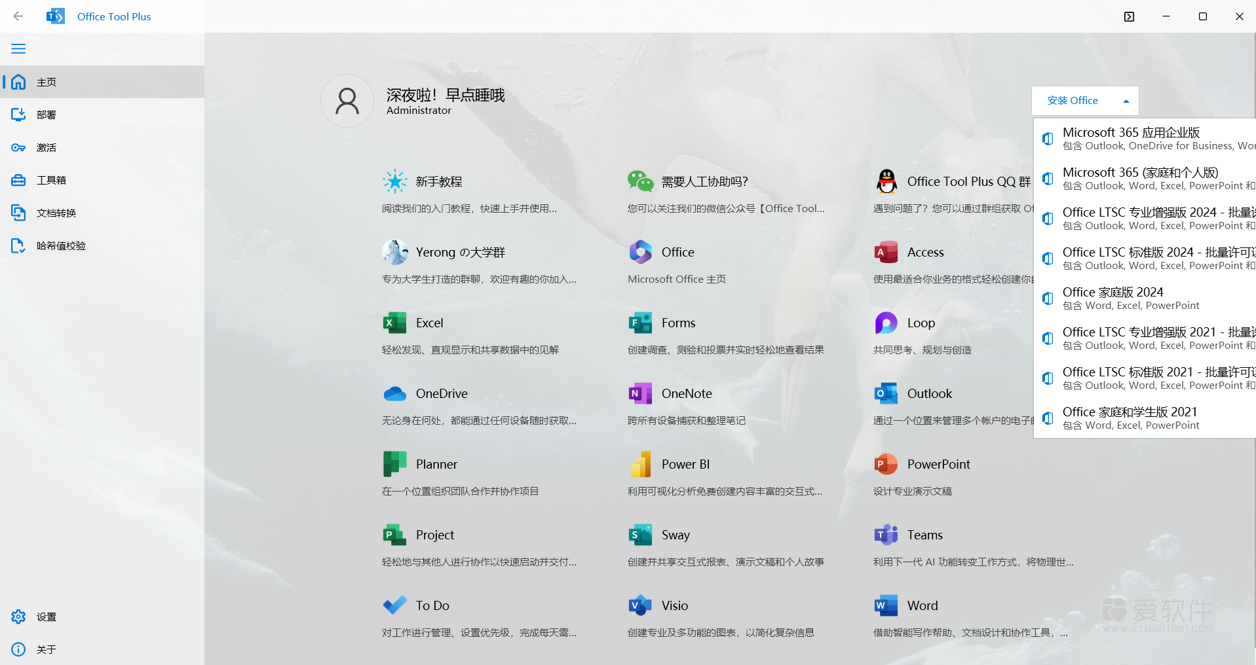The width and height of the screenshot is (1256, 665).
Task: Pick Office 家庭版 2024 from list
Action: click(1145, 298)
